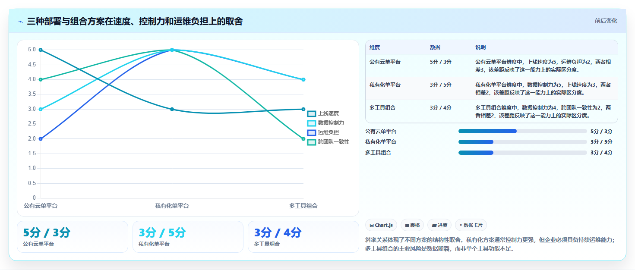Click the 上线速度 point at 3.0 for 私有化单平台
Image resolution: width=635 pixels, height=270 pixels.
pos(172,109)
